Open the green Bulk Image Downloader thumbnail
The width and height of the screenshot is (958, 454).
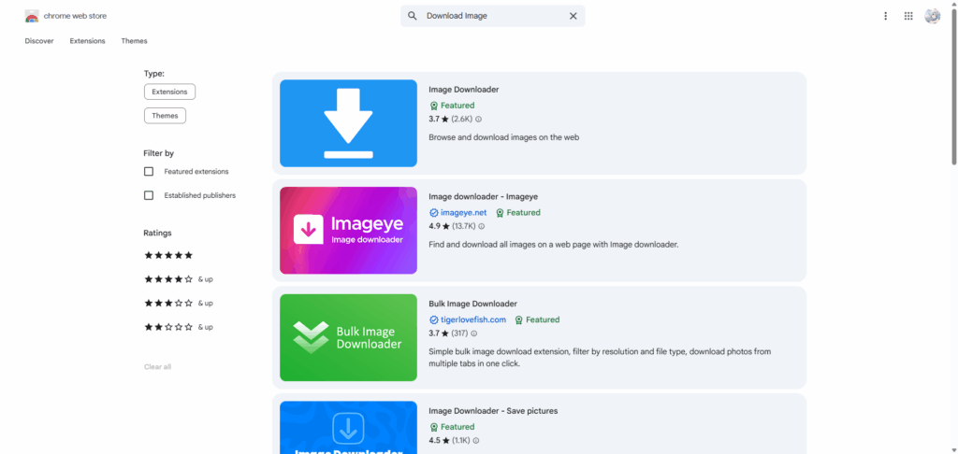point(348,337)
